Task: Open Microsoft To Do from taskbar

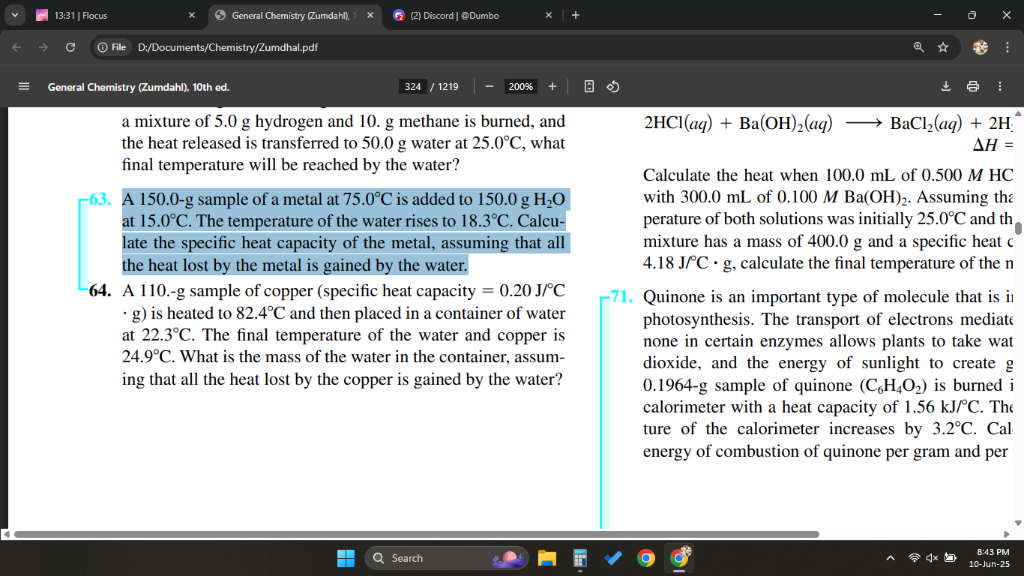Action: pyautogui.click(x=612, y=558)
